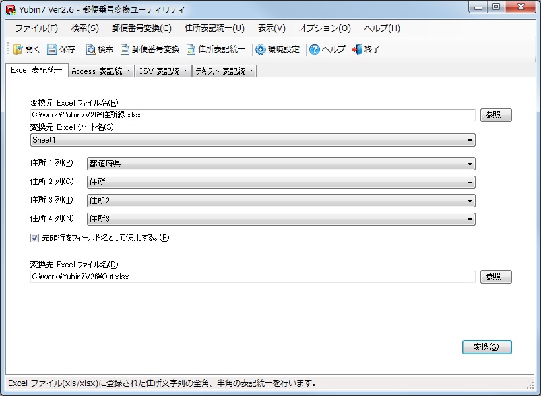Click 参照... button for source Excel file
The height and width of the screenshot is (396, 541).
tap(495, 115)
